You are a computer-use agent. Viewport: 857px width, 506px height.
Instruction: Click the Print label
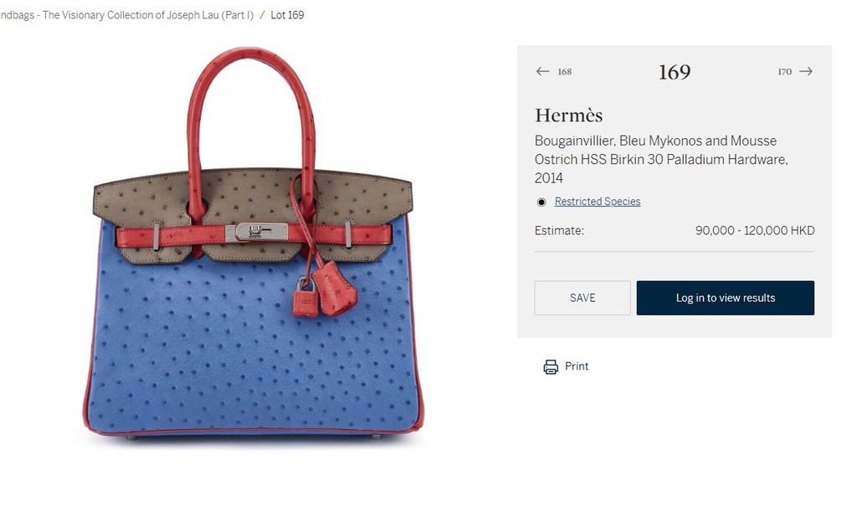(577, 366)
